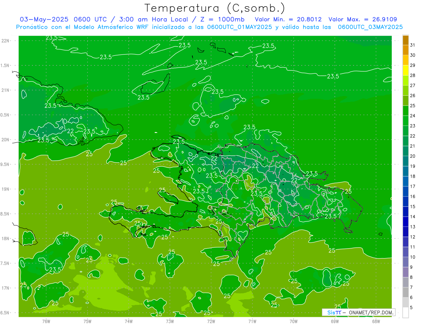
Task: Click the colorbar label 28
Action: click(x=413, y=75)
